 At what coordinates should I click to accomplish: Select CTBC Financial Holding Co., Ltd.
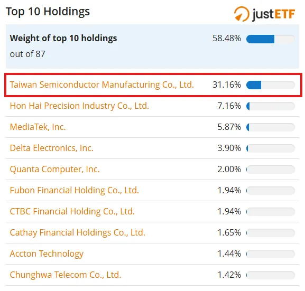click(72, 211)
